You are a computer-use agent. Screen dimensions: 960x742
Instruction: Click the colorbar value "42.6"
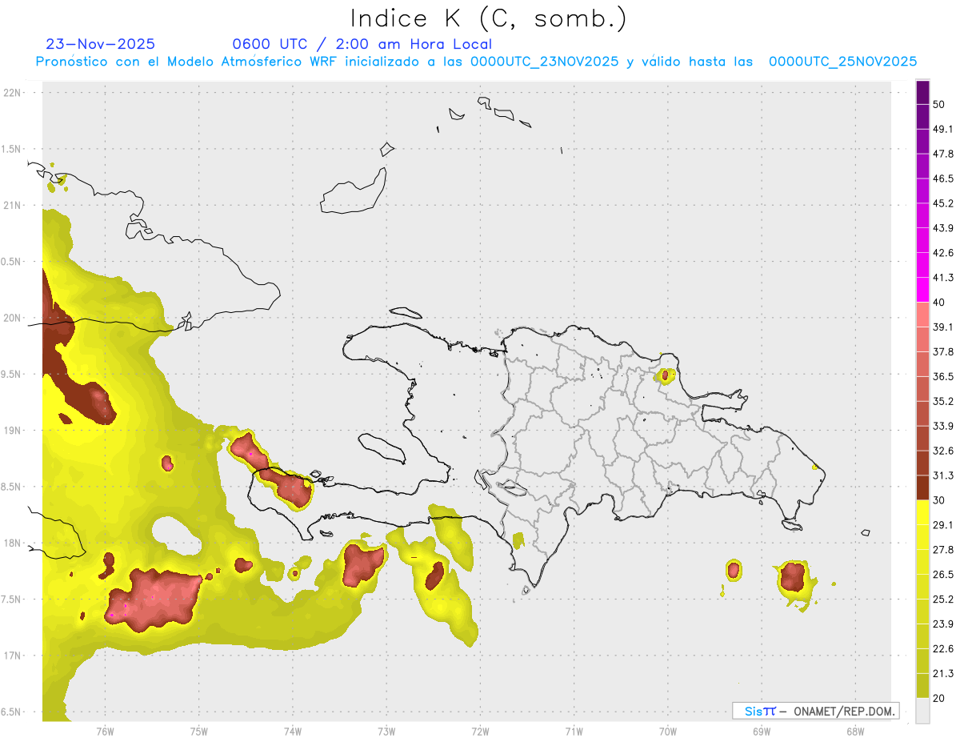[943, 253]
